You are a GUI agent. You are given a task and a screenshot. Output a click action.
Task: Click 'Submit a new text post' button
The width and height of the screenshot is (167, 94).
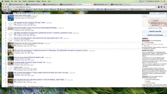[155, 35]
